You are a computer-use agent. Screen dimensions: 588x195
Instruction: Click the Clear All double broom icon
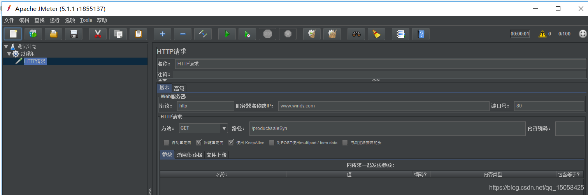coord(332,34)
